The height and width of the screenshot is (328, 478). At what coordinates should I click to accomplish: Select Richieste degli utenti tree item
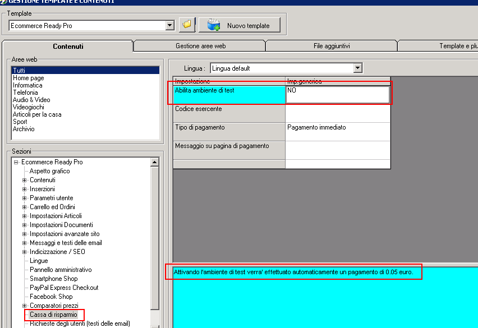80,324
